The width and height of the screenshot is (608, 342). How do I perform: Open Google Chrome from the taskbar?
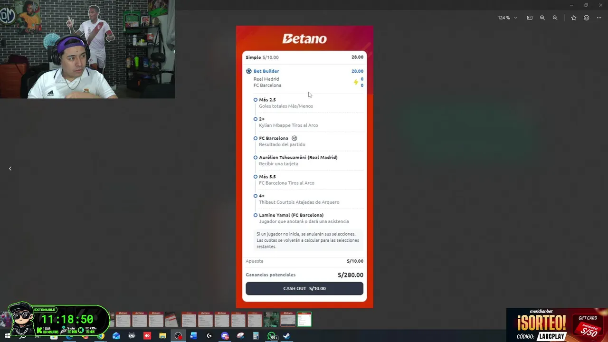pos(101,336)
